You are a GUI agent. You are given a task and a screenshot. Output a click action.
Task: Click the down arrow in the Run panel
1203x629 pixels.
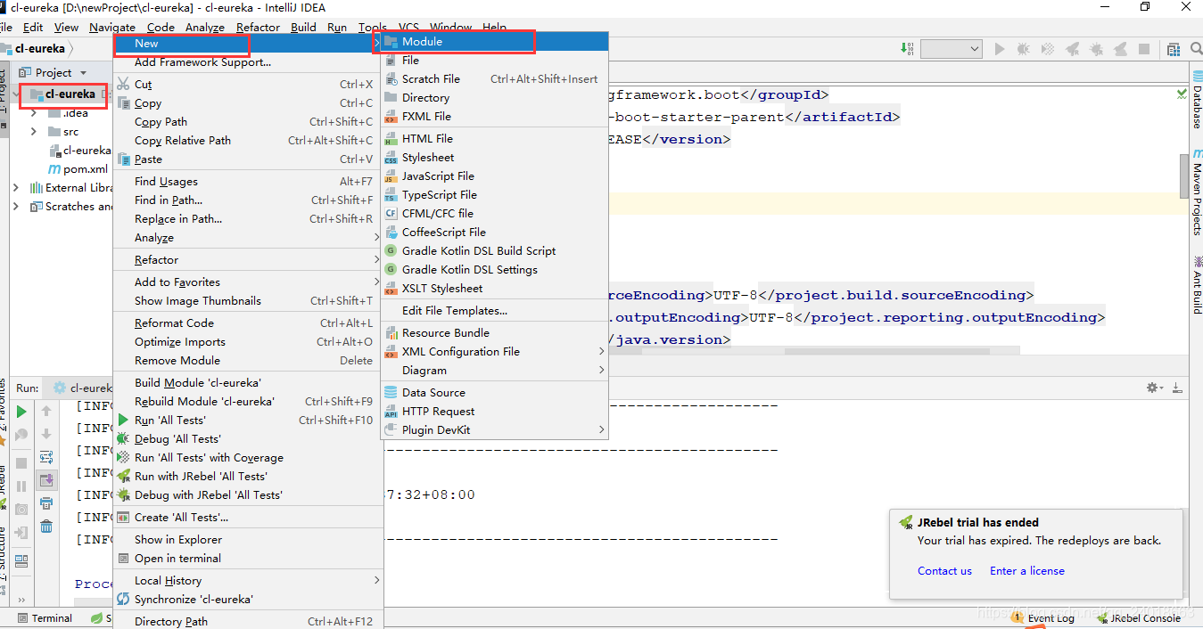46,434
